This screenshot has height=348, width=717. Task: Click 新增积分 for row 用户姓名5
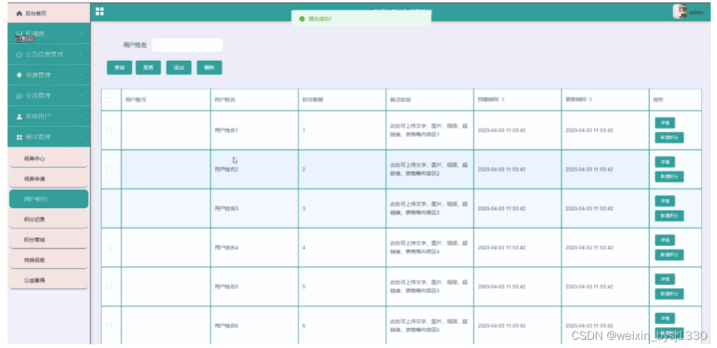[669, 294]
